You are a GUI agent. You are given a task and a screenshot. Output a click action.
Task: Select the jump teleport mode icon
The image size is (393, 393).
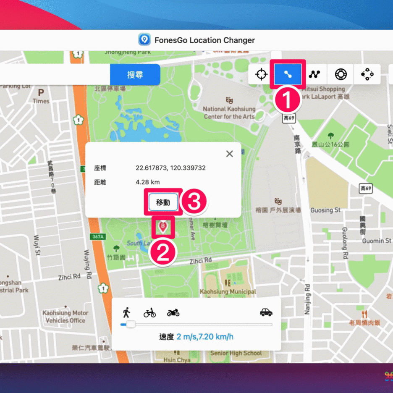pos(367,75)
